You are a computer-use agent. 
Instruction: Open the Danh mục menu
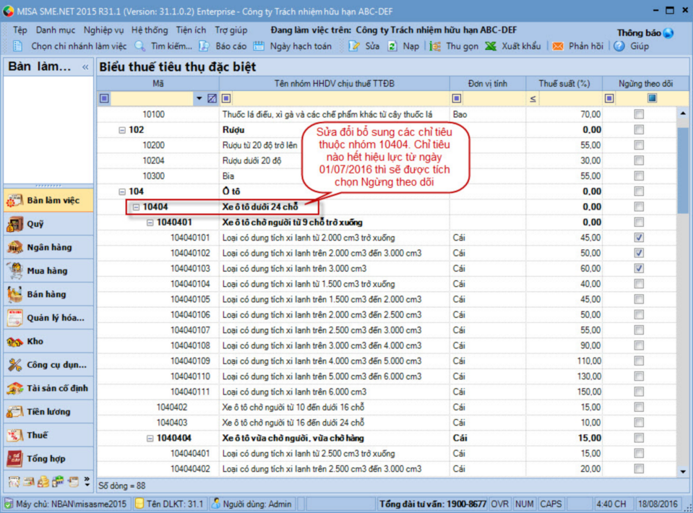click(56, 30)
